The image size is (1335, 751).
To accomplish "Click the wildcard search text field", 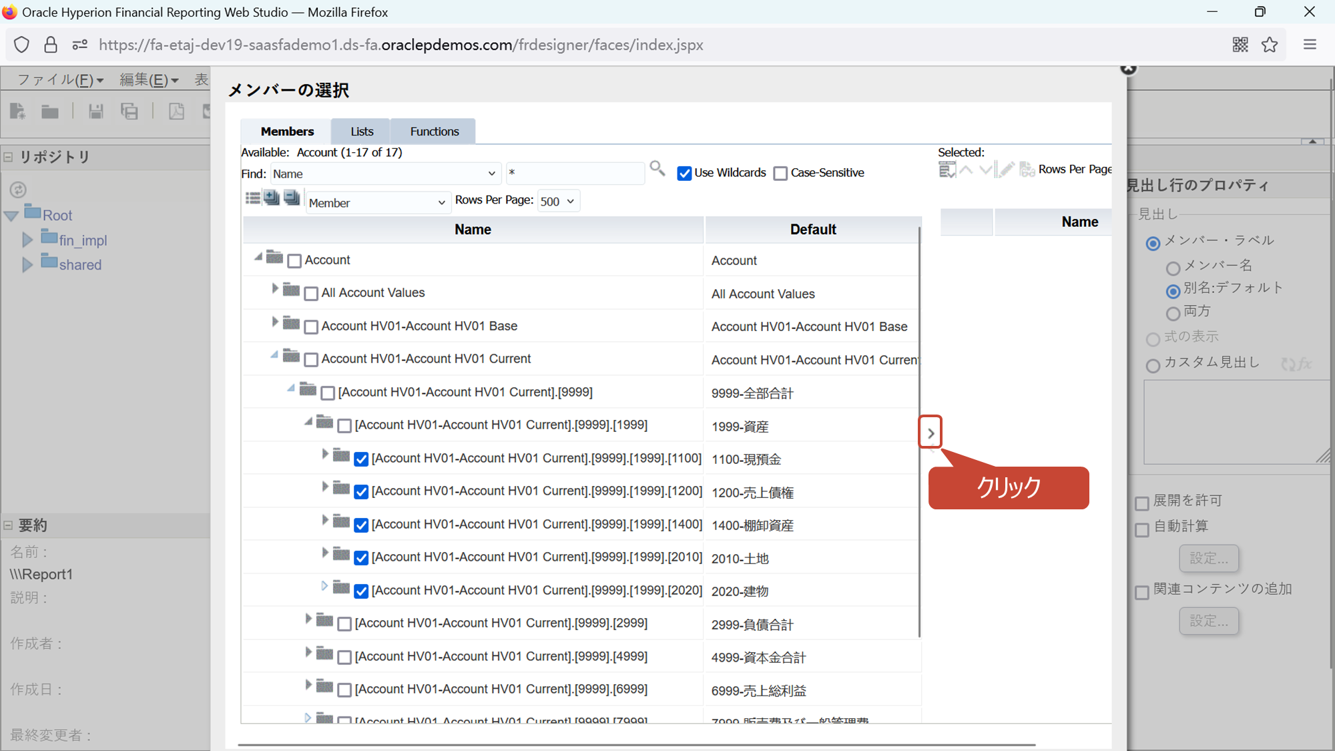I will [x=575, y=174].
